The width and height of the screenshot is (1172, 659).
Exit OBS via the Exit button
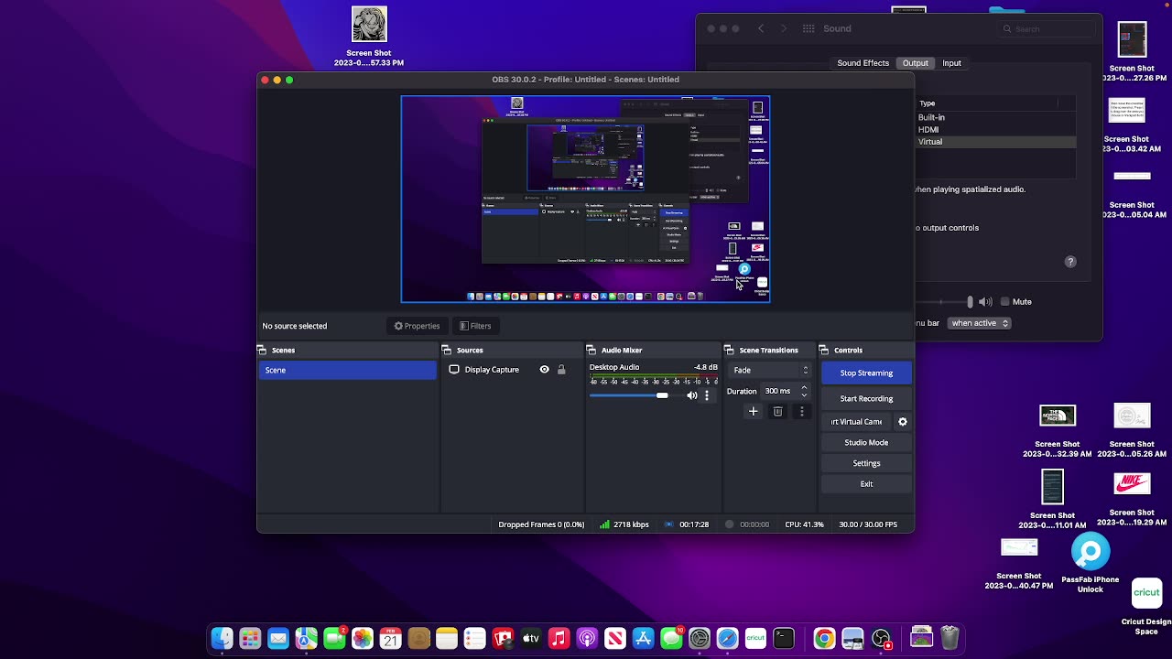(x=866, y=483)
